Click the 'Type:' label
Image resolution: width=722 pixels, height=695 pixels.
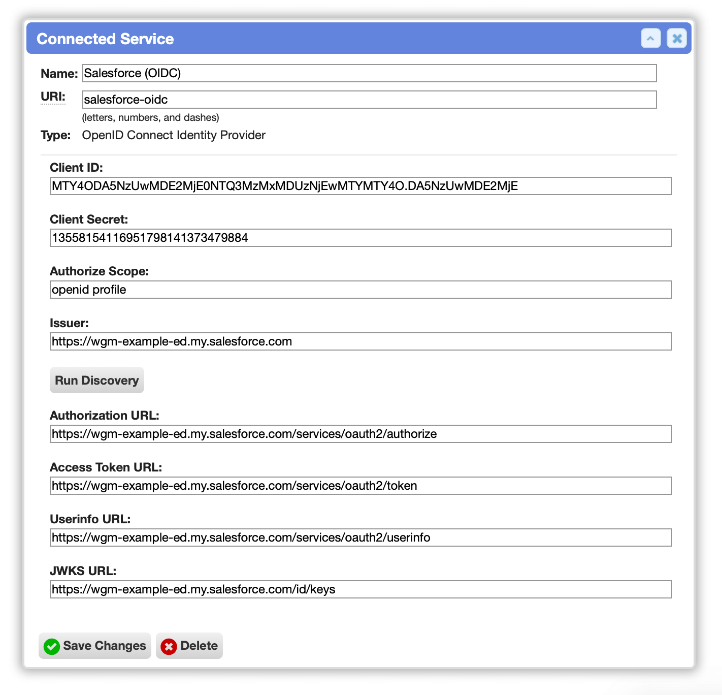coord(56,135)
